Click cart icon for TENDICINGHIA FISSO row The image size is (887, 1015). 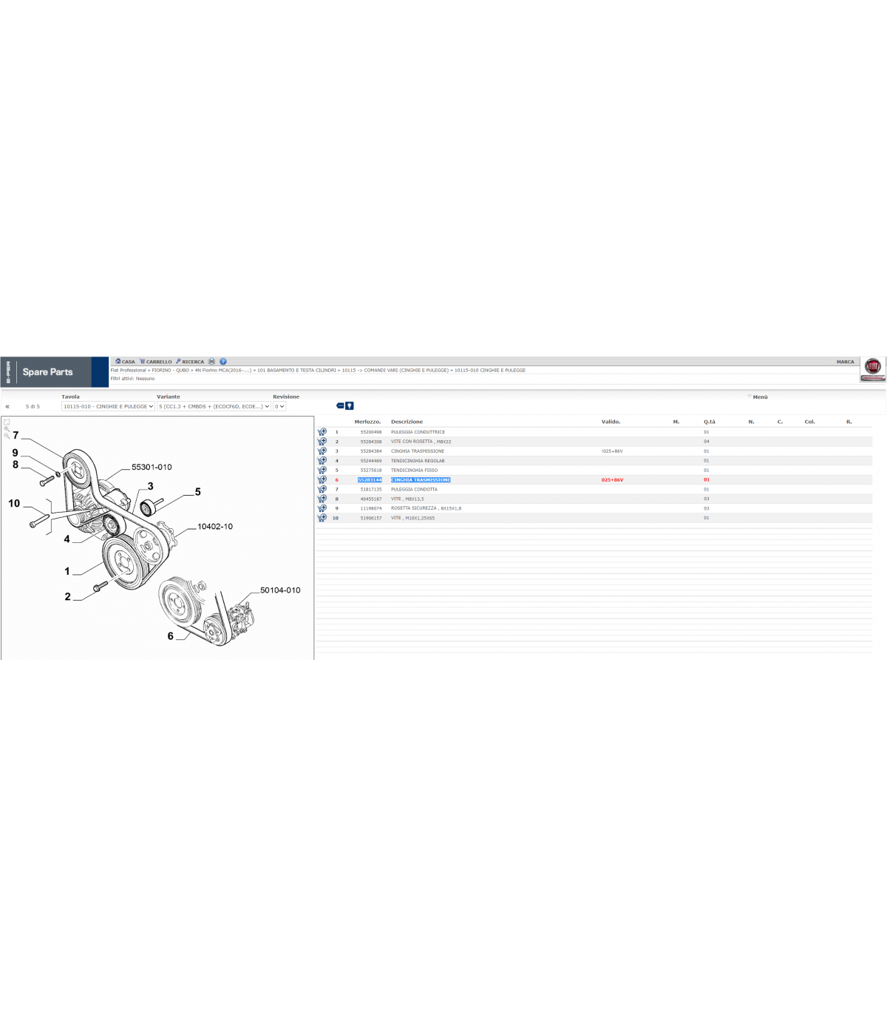[x=322, y=471]
